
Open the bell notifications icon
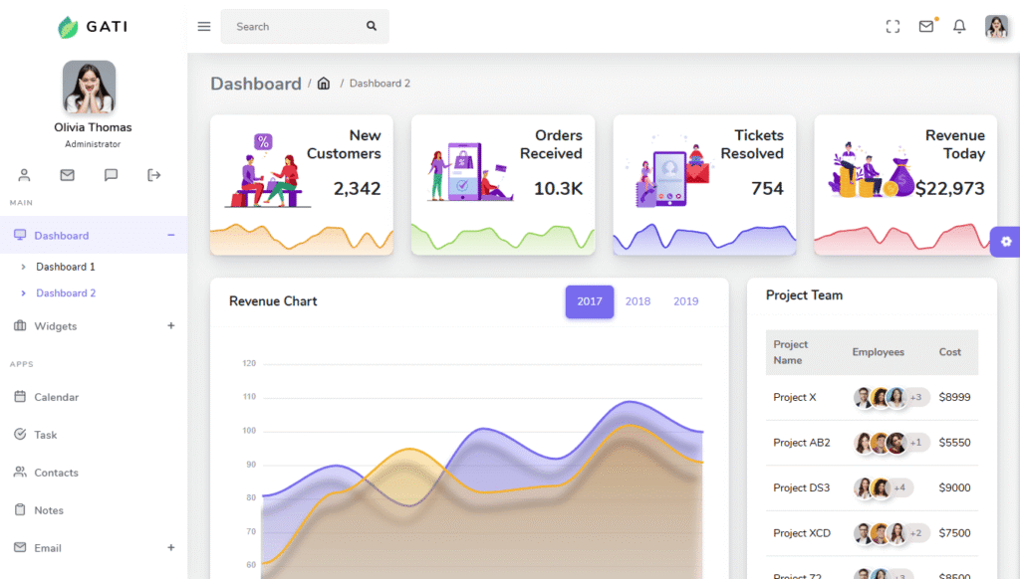(959, 27)
